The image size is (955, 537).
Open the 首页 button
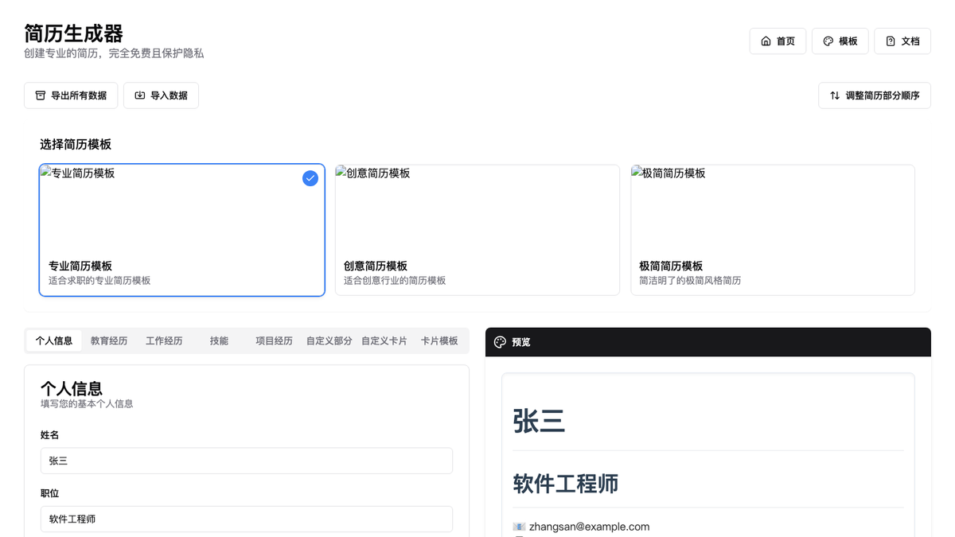tap(778, 41)
